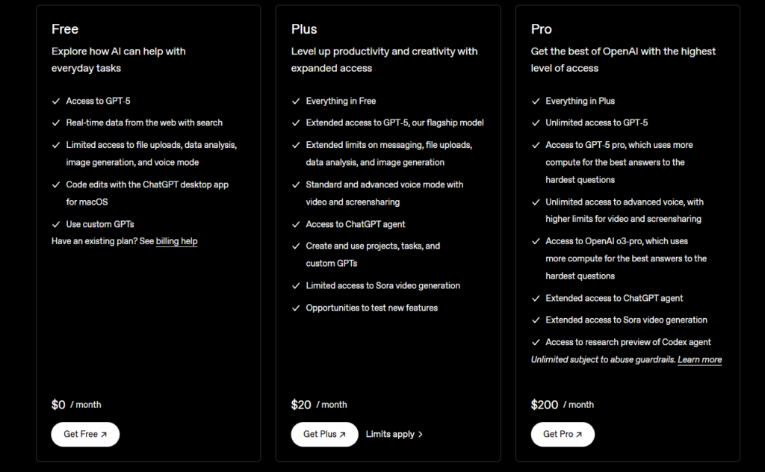
Task: Click the checkmark beside Everything in Free
Action: coord(296,101)
